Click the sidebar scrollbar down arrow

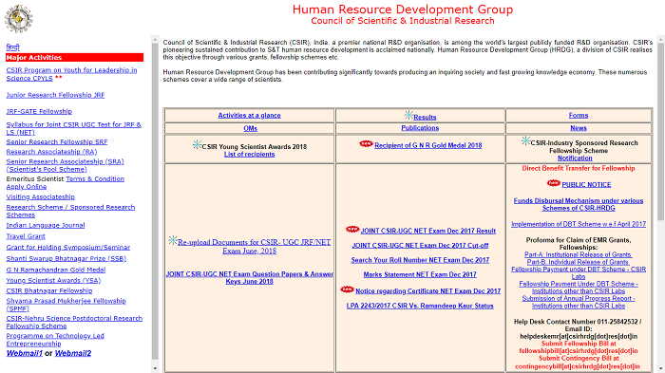(x=155, y=368)
